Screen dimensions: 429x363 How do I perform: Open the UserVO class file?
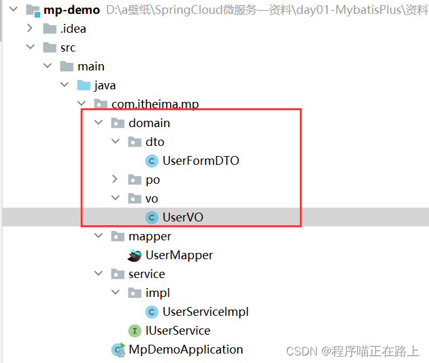pos(183,217)
